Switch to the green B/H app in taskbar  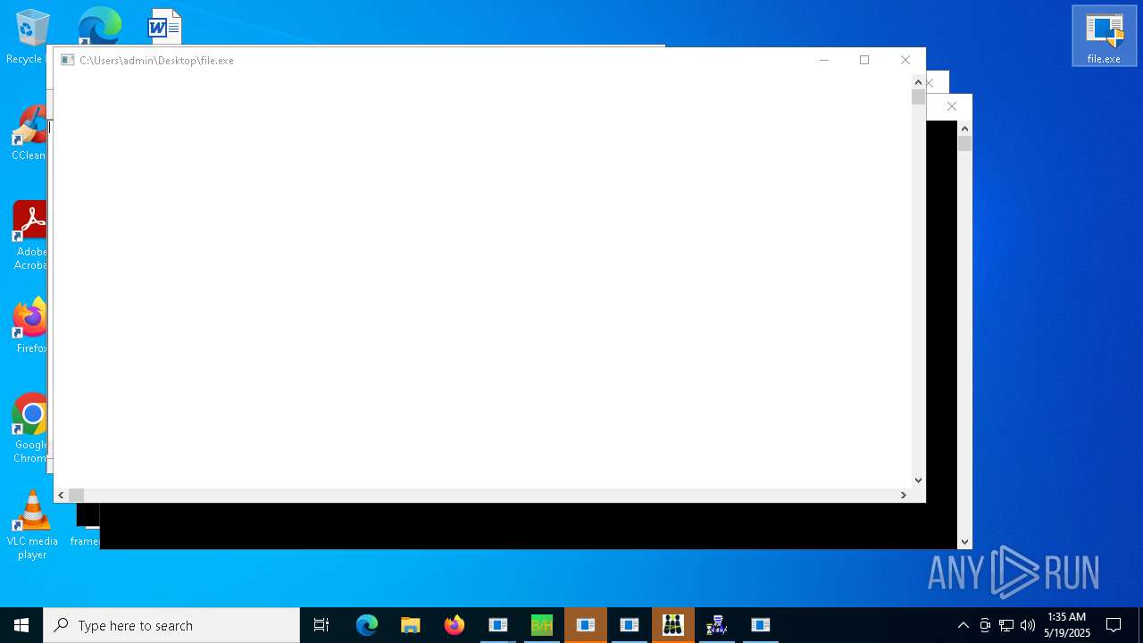pyautogui.click(x=542, y=625)
